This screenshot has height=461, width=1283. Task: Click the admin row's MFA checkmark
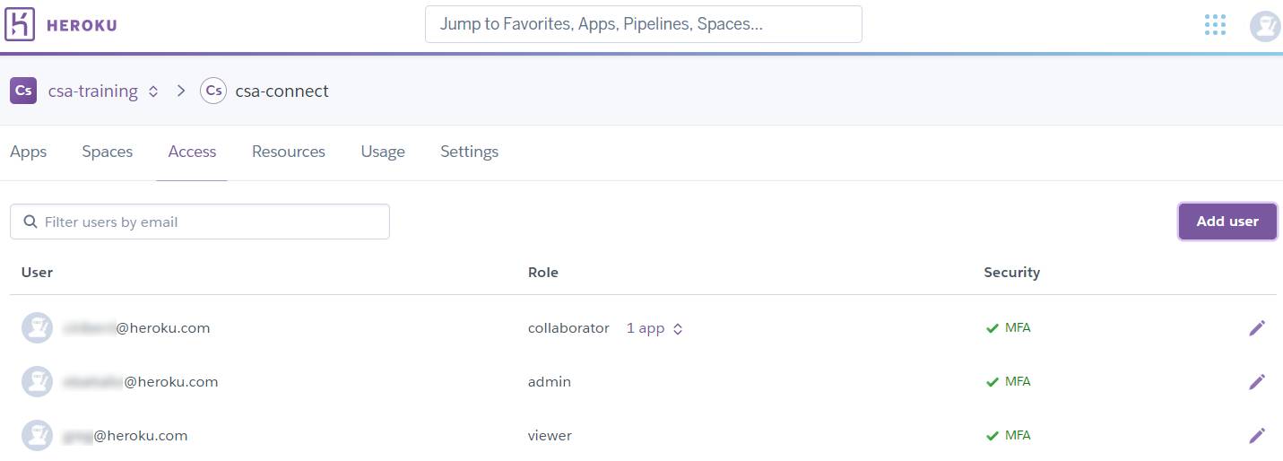tap(992, 382)
